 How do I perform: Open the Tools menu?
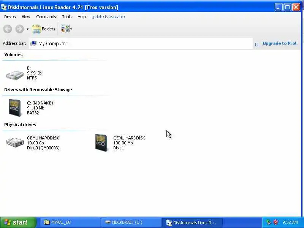point(67,17)
